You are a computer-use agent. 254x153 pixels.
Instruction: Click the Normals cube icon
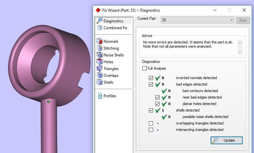99,41
